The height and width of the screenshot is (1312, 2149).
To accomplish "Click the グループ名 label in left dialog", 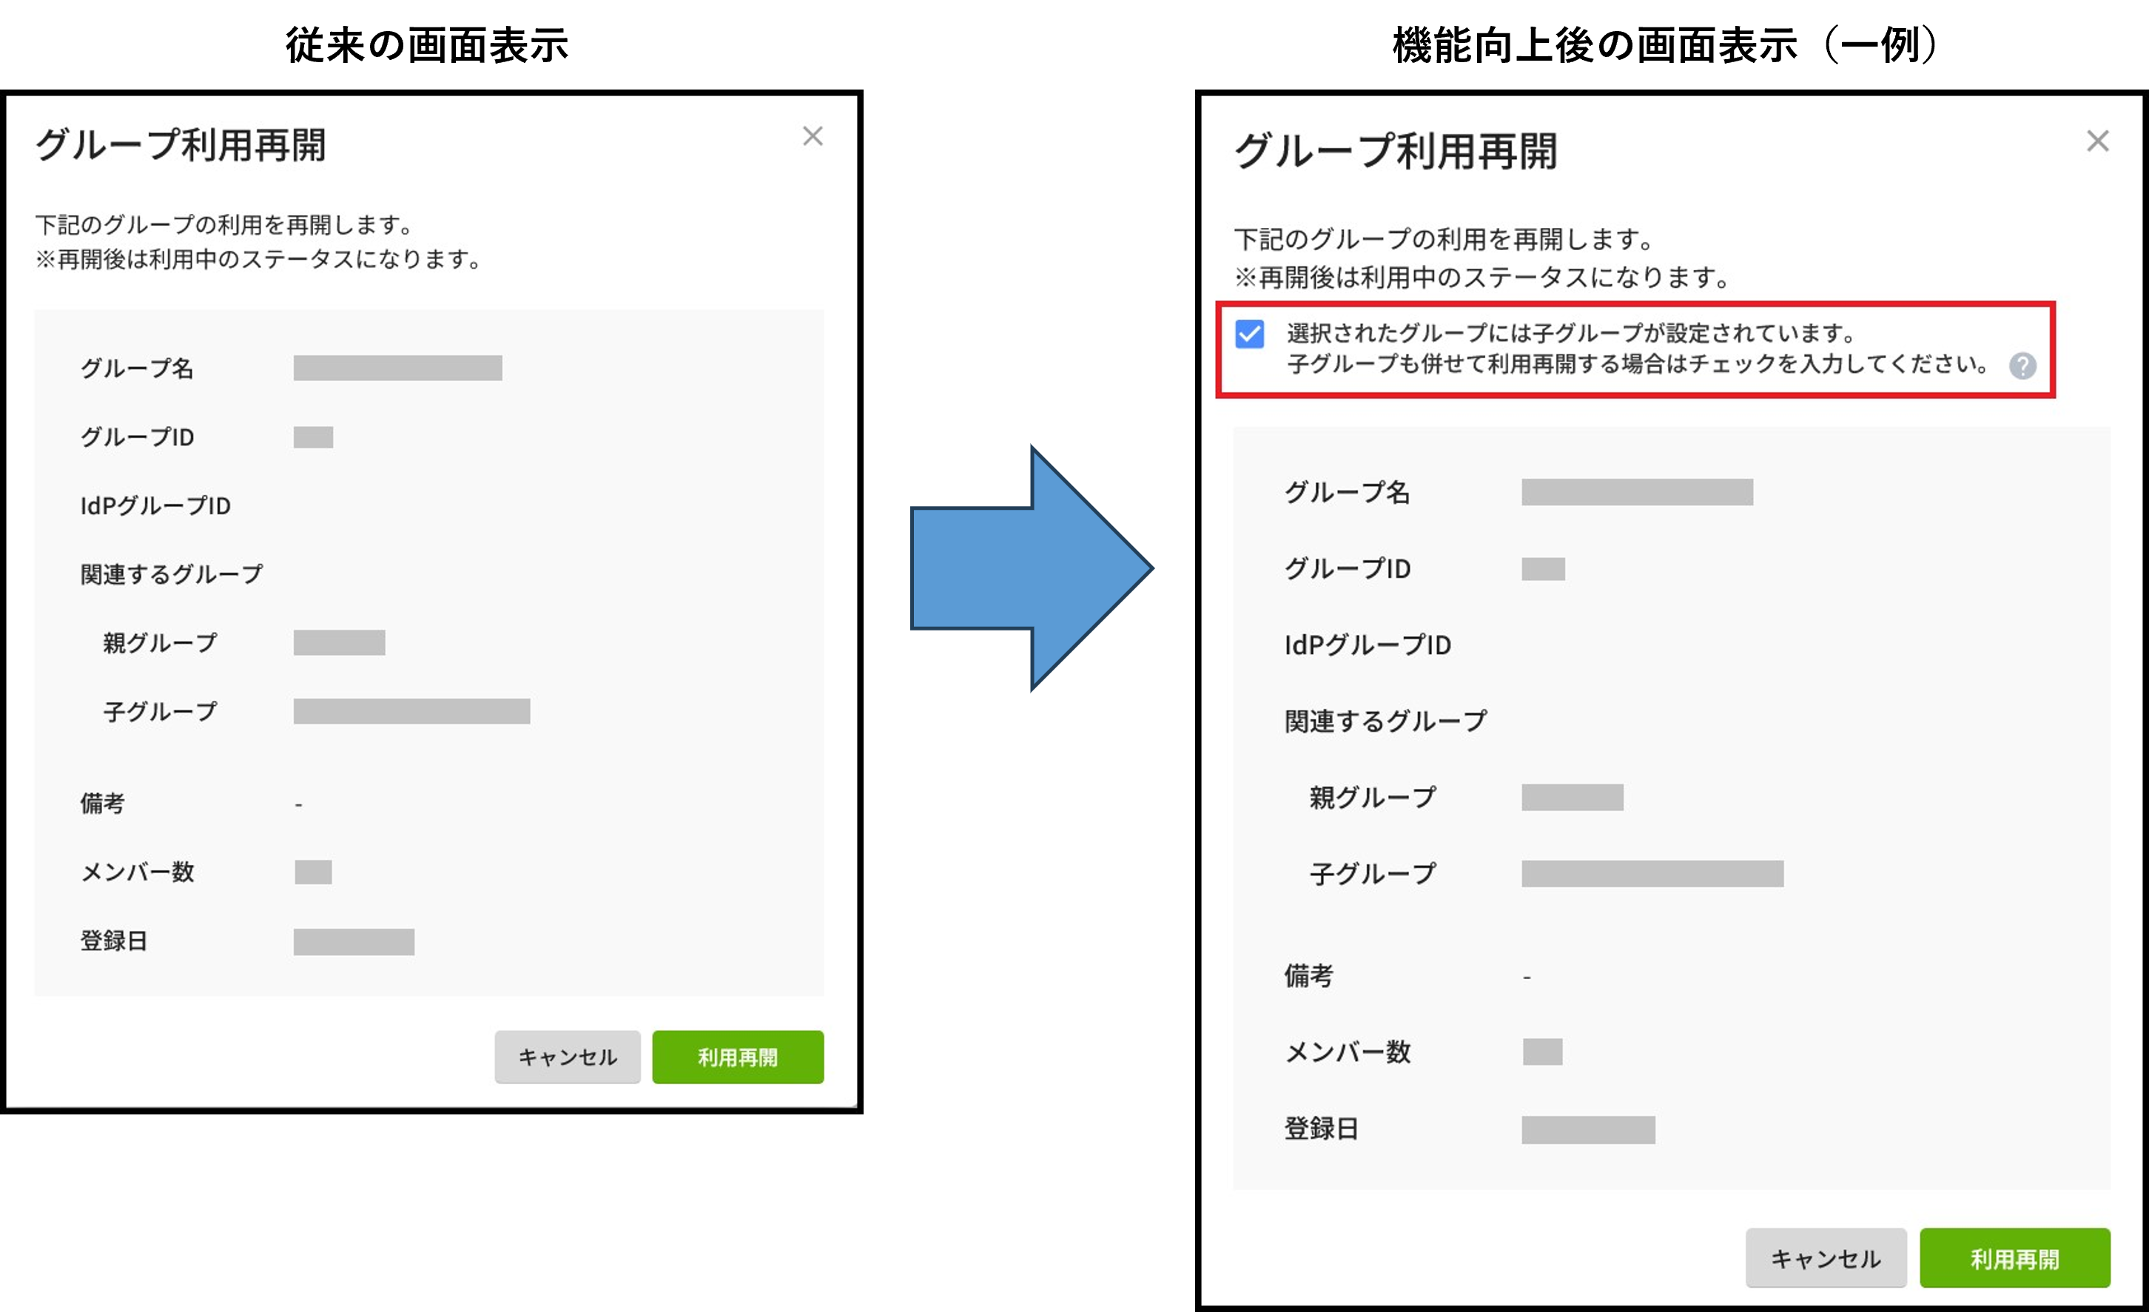I will [x=137, y=368].
